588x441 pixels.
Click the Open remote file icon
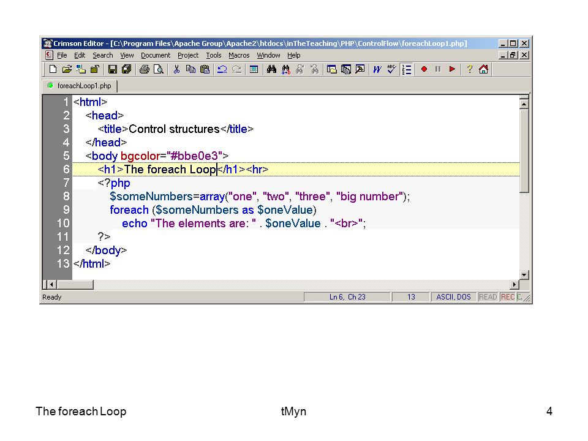point(81,69)
